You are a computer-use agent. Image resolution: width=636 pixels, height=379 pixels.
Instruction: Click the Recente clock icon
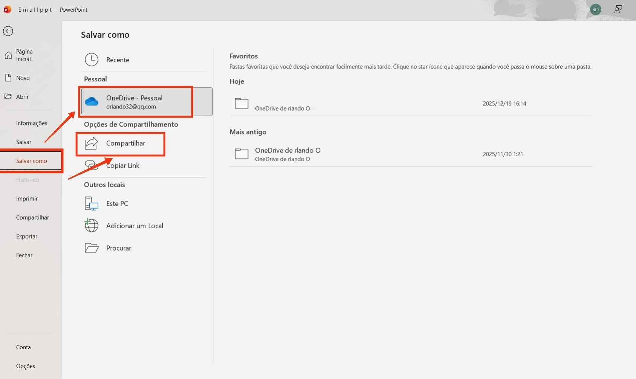92,60
